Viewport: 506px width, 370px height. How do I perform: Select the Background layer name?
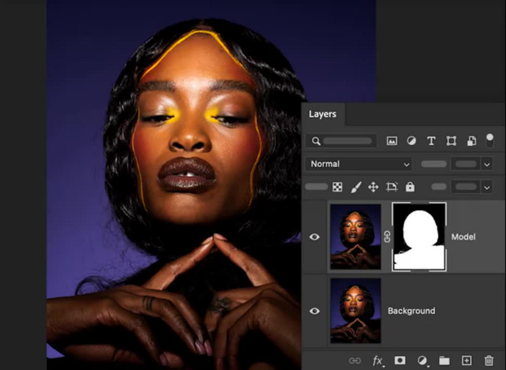(x=411, y=311)
